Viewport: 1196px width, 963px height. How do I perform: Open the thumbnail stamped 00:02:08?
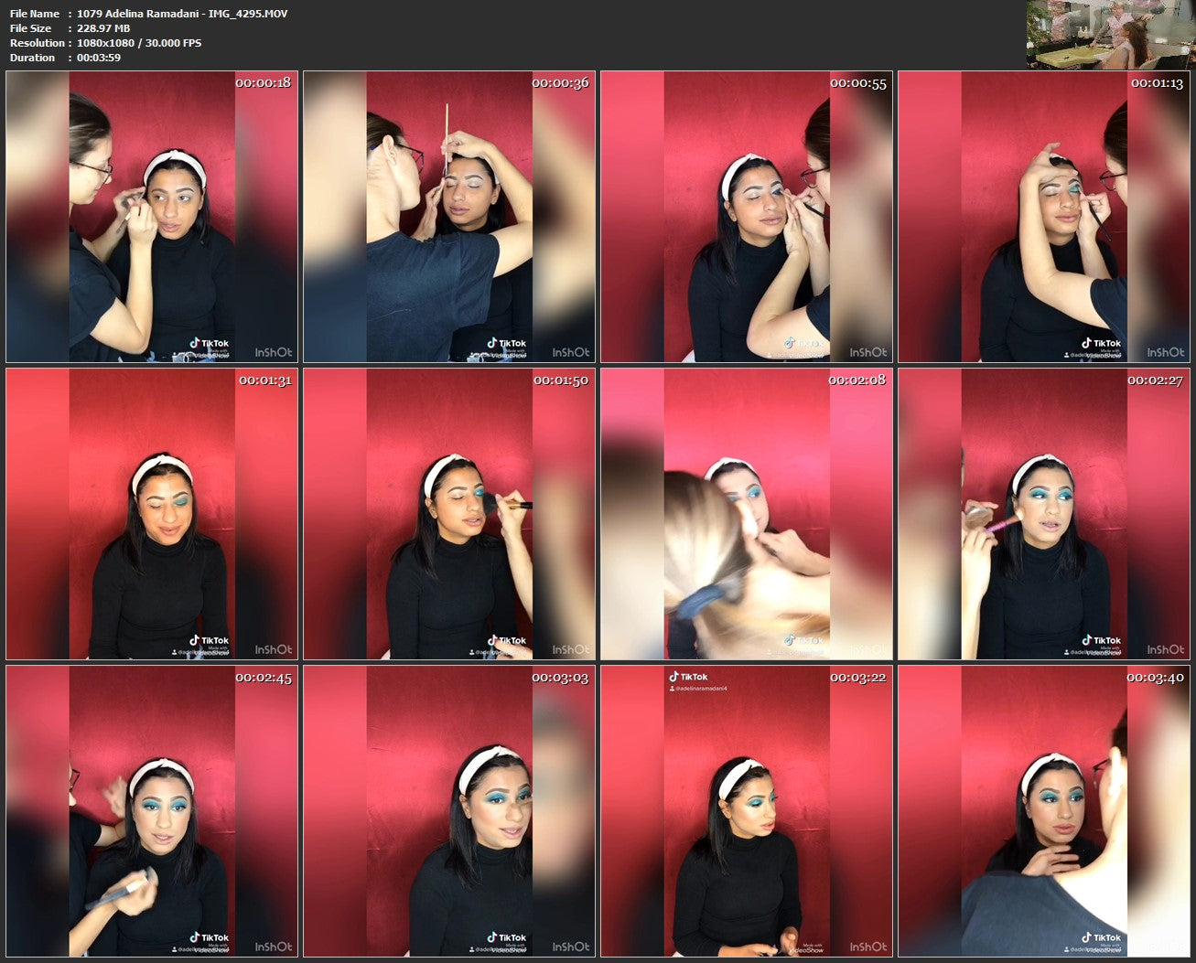click(x=746, y=514)
